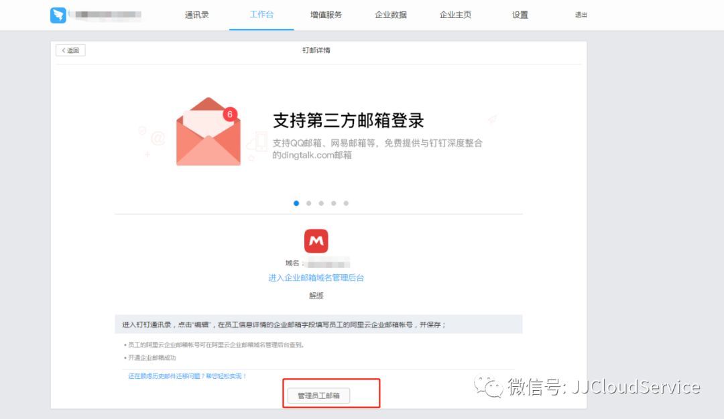Select the first carousel dot
Image resolution: width=724 pixels, height=419 pixels.
296,203
